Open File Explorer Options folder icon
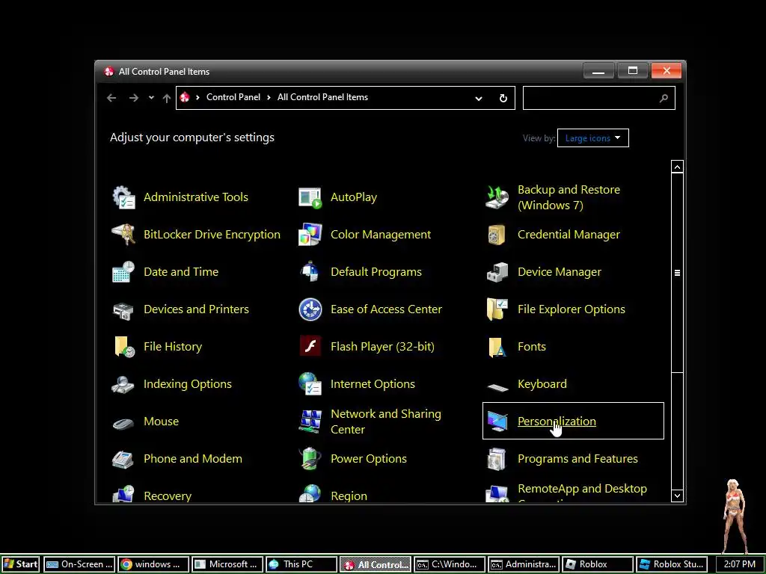 497,309
